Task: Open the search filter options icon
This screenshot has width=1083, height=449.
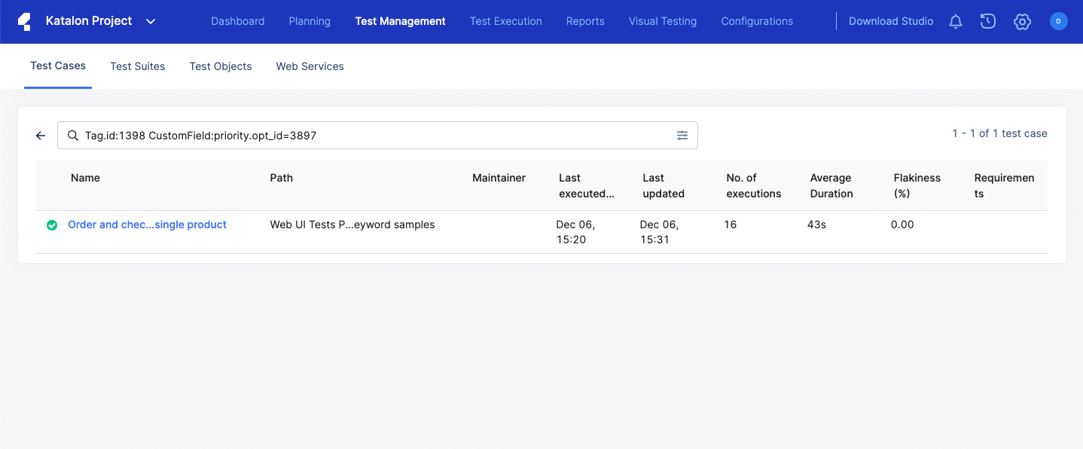Action: [x=682, y=135]
